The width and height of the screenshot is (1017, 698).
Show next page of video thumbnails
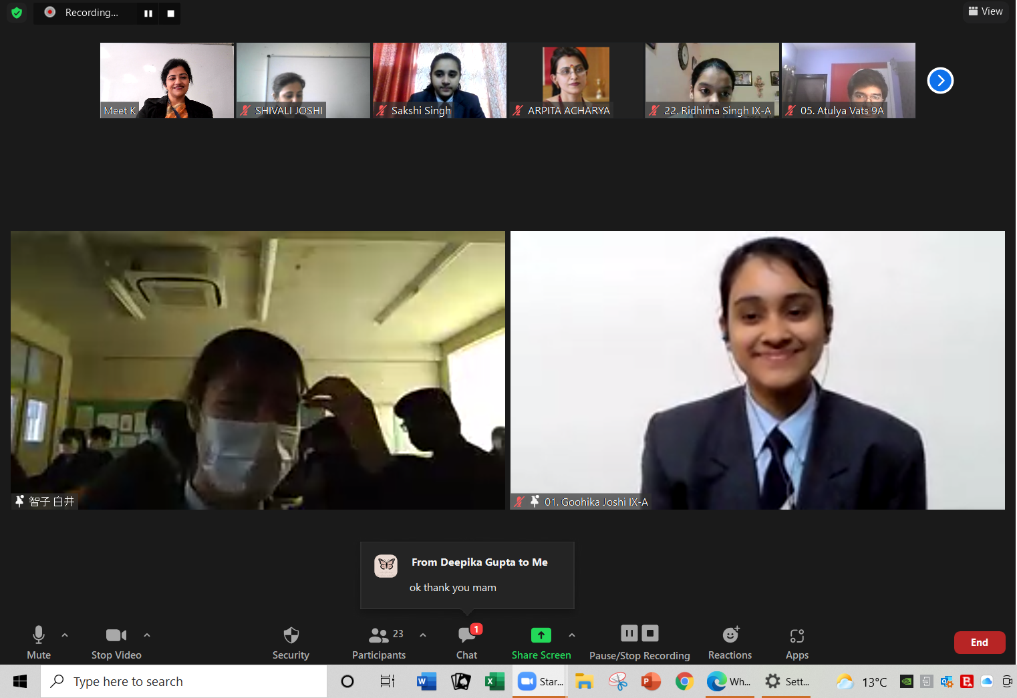coord(940,81)
